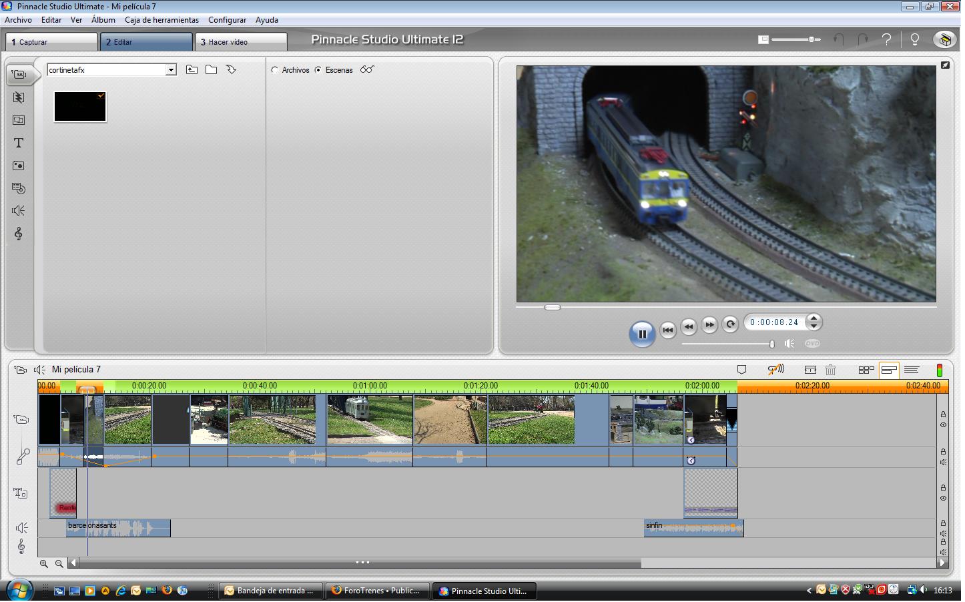Open the Ayuda menu

(266, 20)
